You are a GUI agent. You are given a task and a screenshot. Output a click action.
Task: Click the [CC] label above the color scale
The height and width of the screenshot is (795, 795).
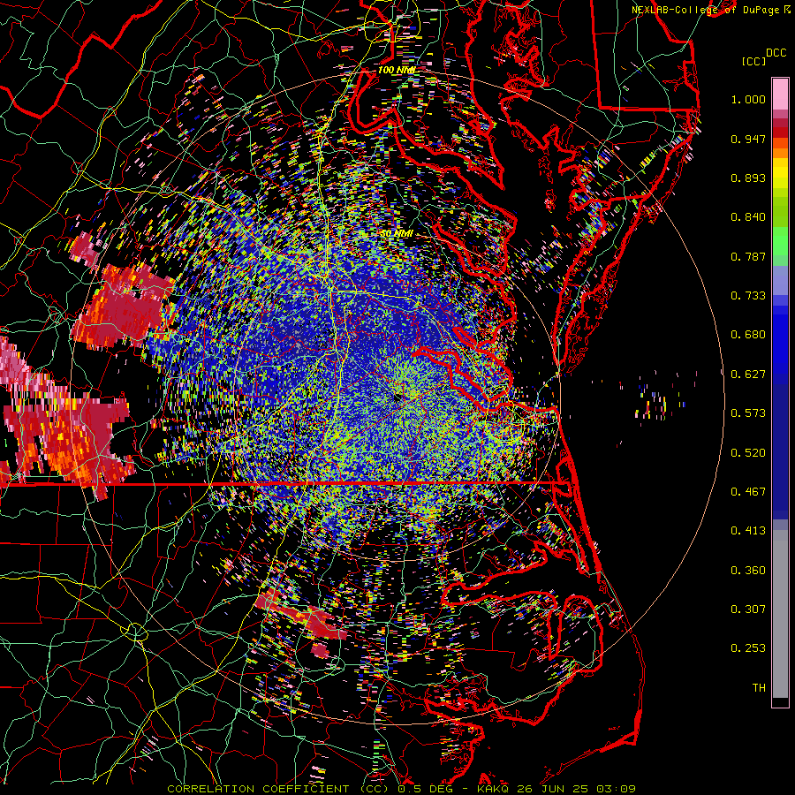[x=753, y=62]
